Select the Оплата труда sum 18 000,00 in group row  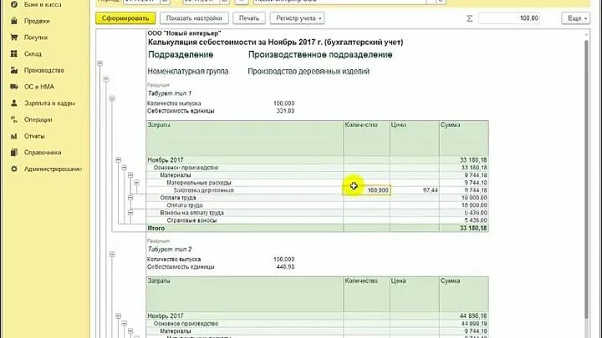click(x=475, y=198)
